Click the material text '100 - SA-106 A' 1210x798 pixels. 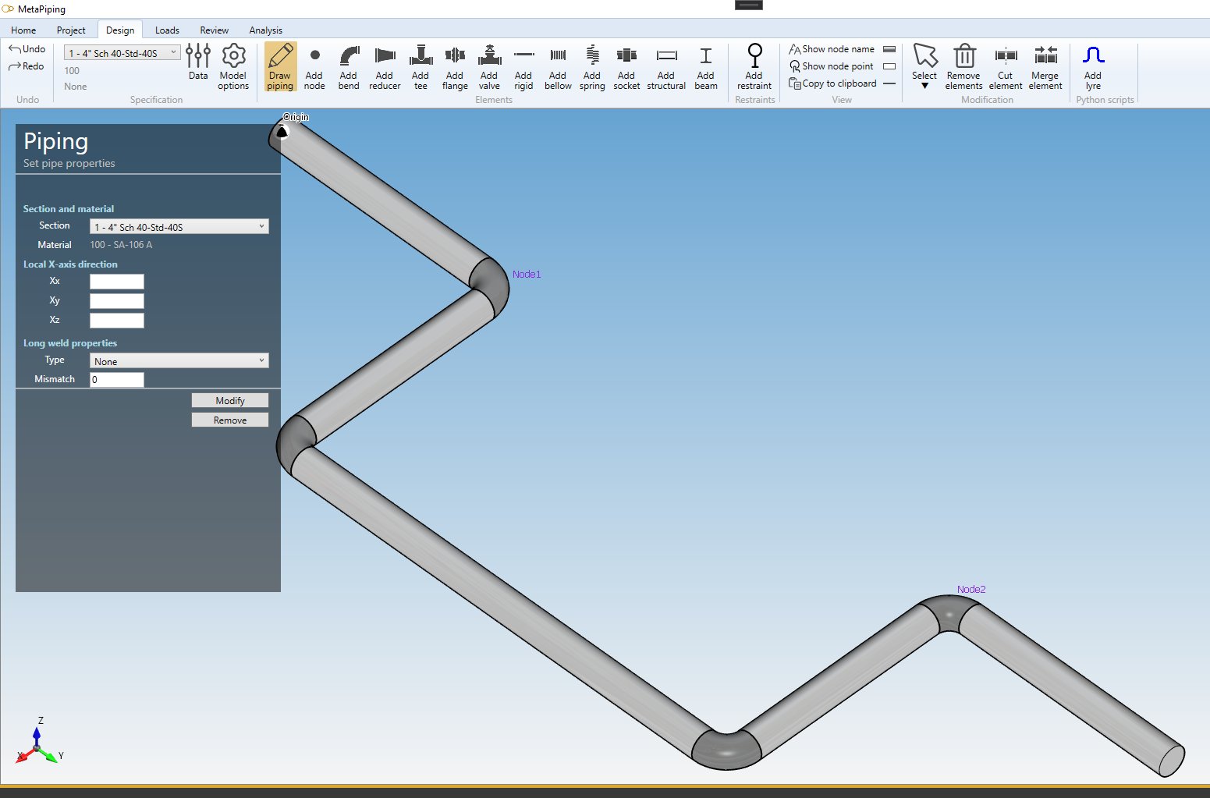point(121,245)
